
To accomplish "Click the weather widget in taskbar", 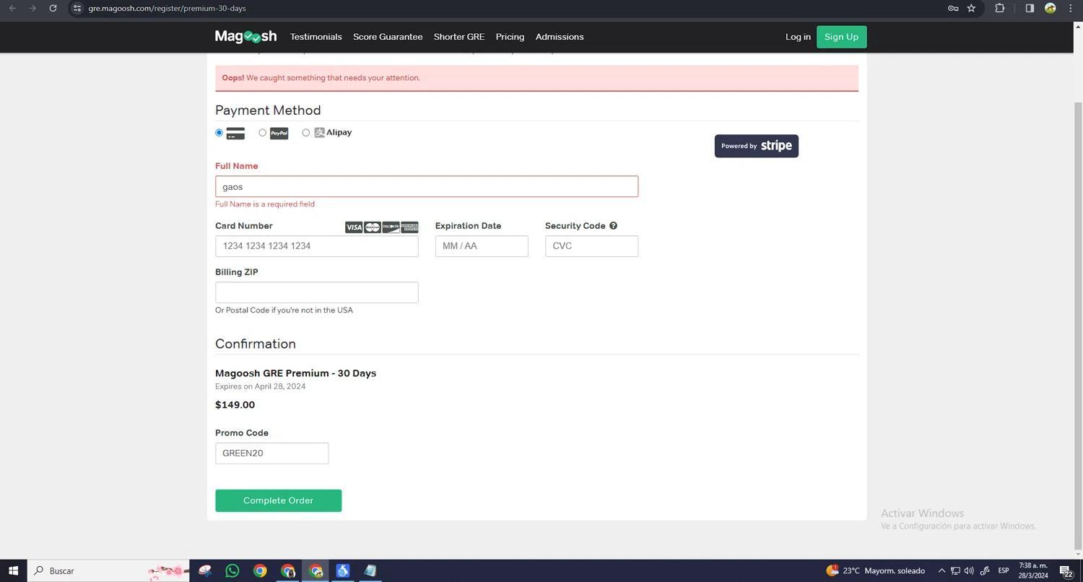I will coord(875,570).
